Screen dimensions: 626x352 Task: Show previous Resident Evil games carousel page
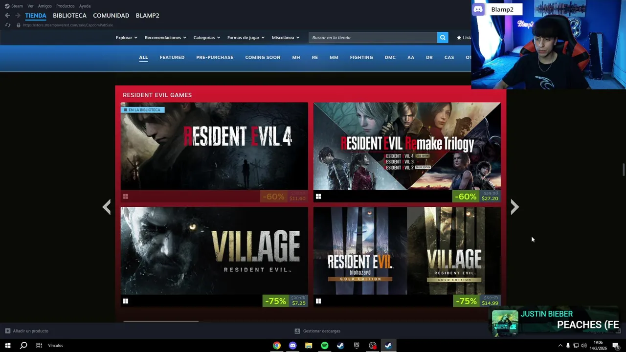107,207
